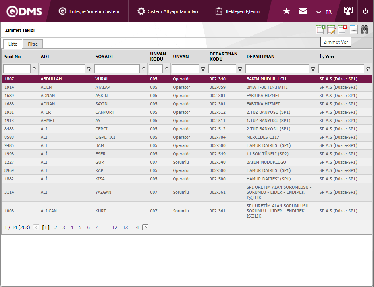Click the next page arrow button
Viewport: 374px width, 287px height.
(145, 228)
